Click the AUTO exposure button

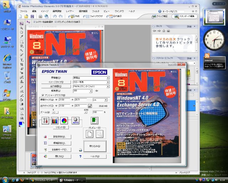pyautogui.click(x=76, y=120)
